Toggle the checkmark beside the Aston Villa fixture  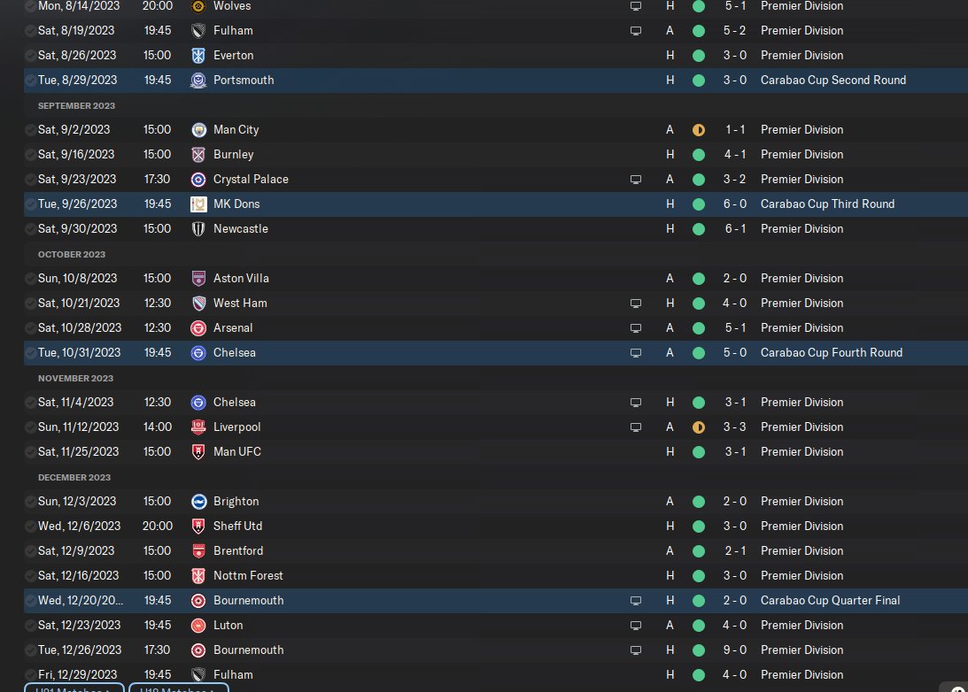30,279
